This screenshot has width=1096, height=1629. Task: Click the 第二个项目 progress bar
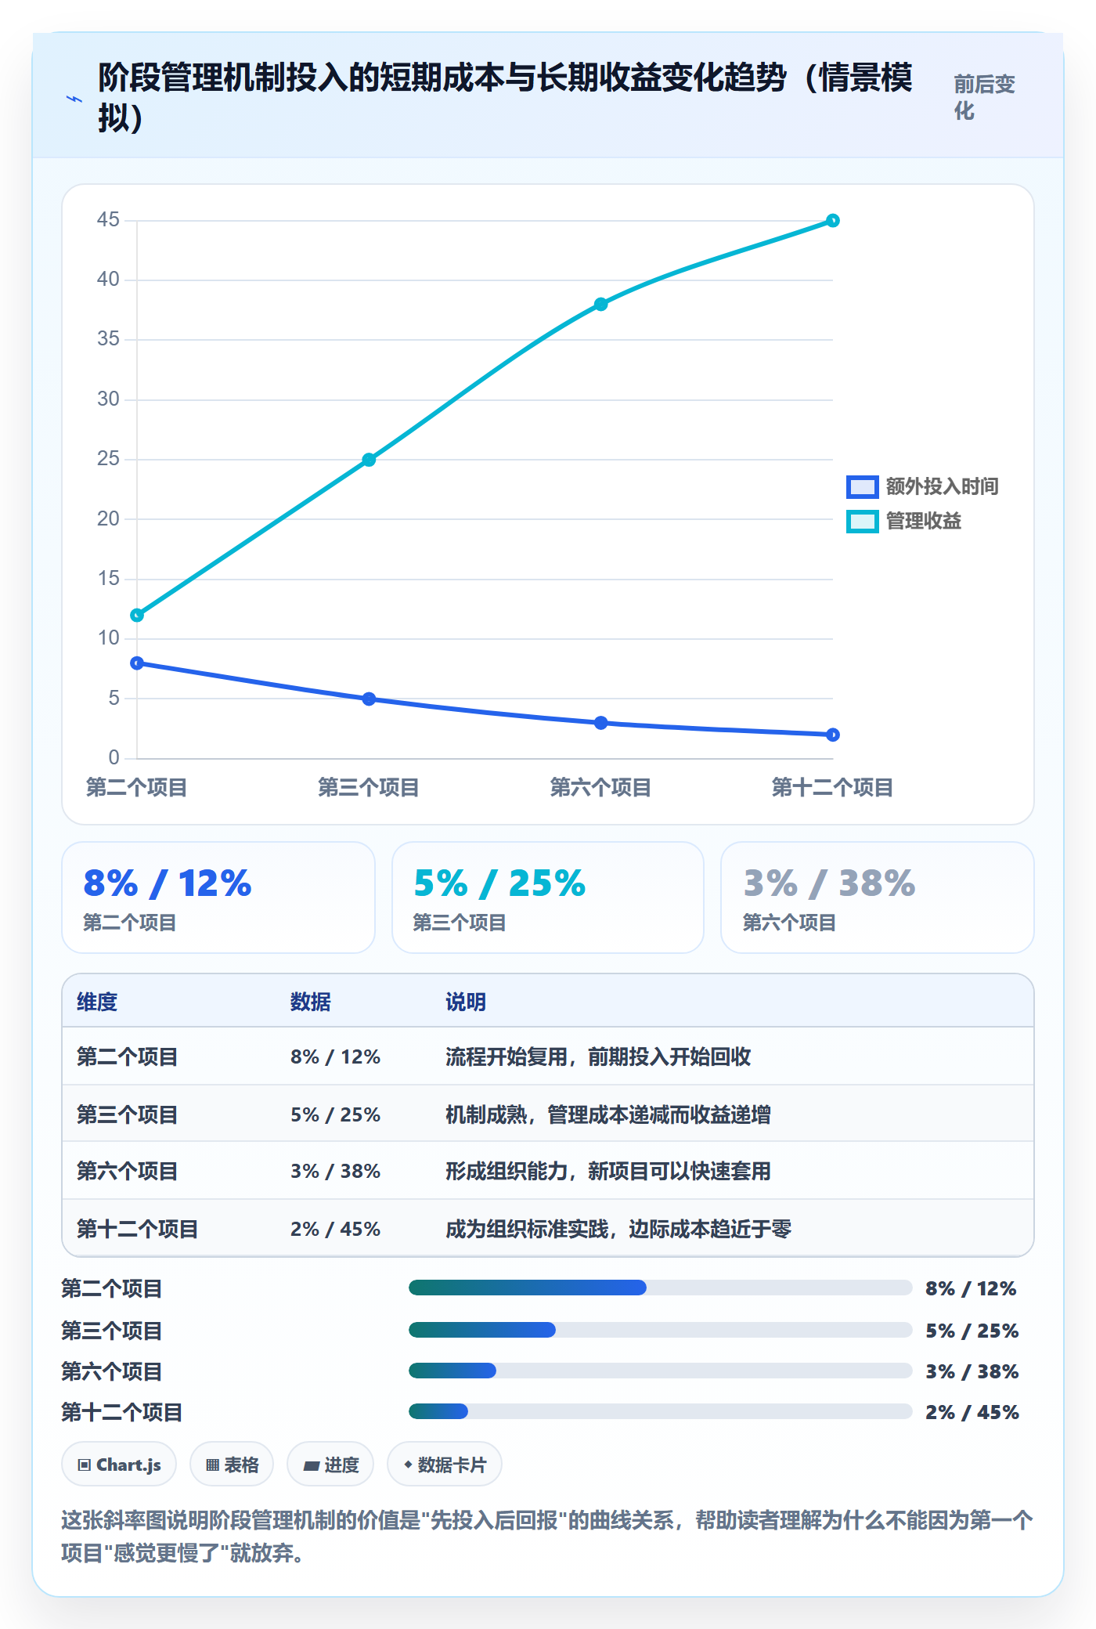[661, 1288]
